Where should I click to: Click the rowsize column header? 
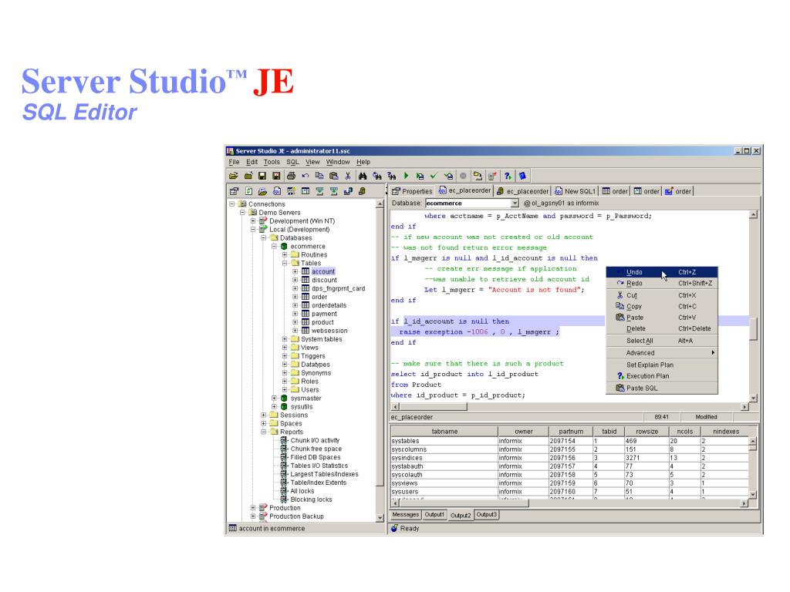(647, 432)
